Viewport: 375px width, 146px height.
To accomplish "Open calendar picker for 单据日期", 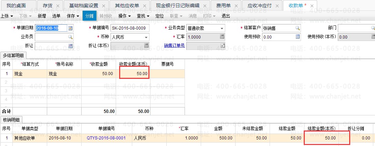I will 70,28.
